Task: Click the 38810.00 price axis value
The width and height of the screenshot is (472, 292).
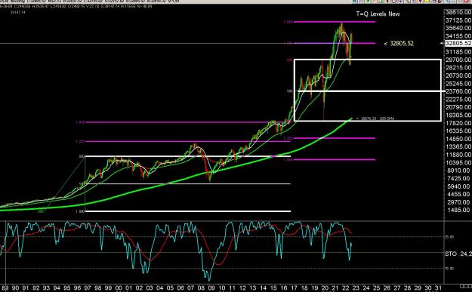Action: click(458, 12)
